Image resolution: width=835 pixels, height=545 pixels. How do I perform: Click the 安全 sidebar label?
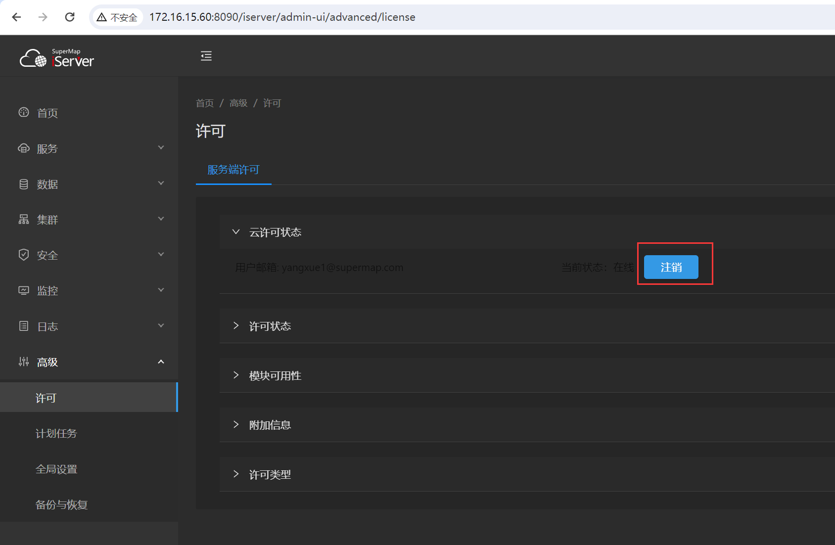pos(47,255)
